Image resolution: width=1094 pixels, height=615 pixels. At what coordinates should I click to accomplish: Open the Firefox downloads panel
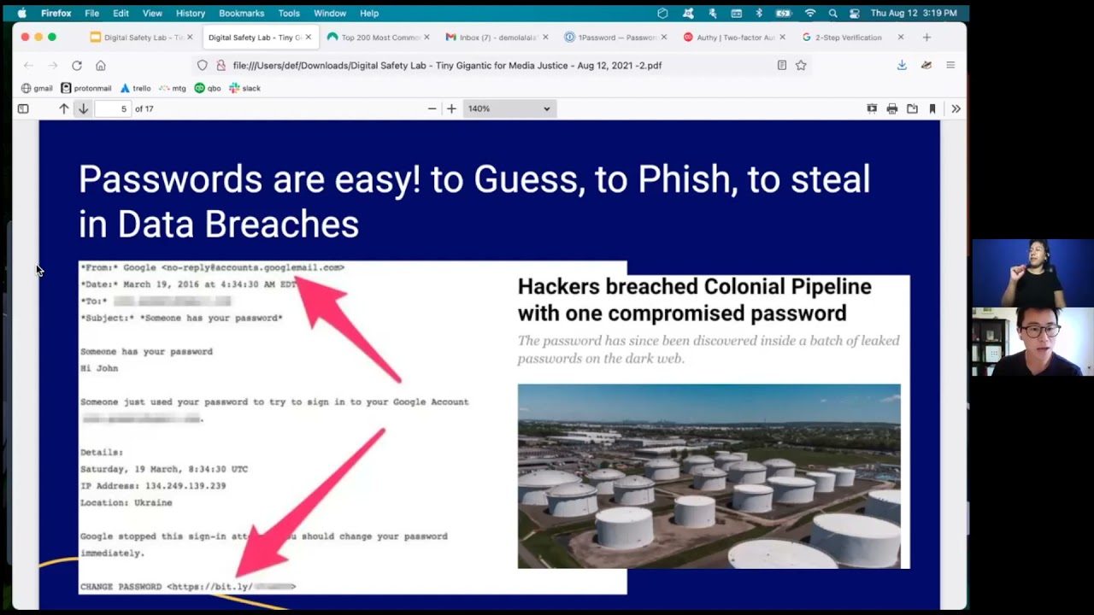click(x=902, y=65)
